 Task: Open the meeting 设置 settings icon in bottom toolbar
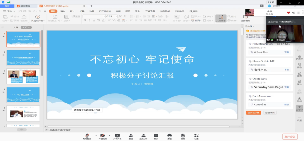[196, 136]
